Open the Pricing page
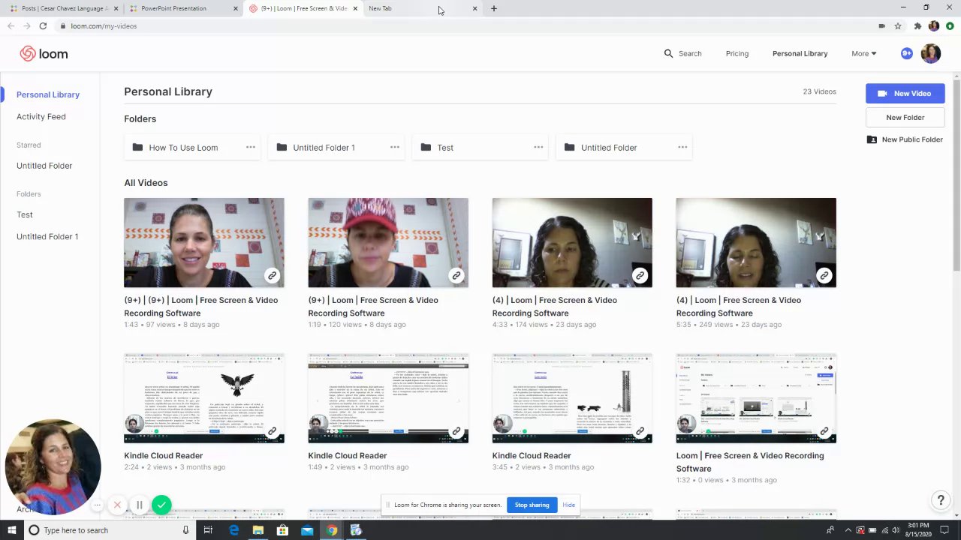This screenshot has height=540, width=961. 737,53
